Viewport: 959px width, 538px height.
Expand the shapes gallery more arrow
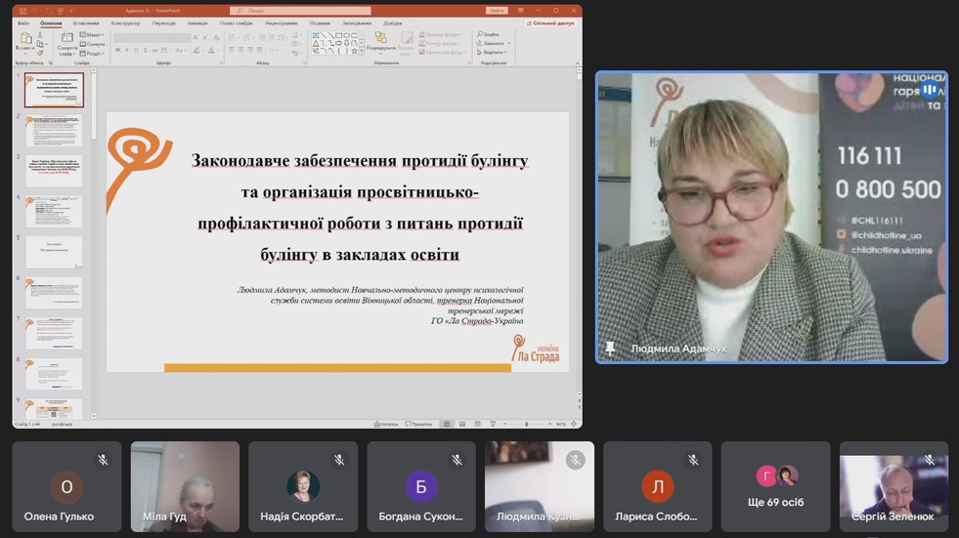(362, 51)
